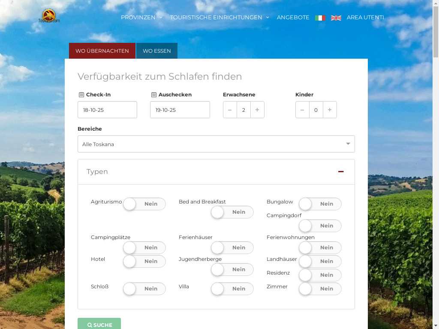Collapse the Typen panel minus icon
This screenshot has width=439, height=329.
[341, 171]
